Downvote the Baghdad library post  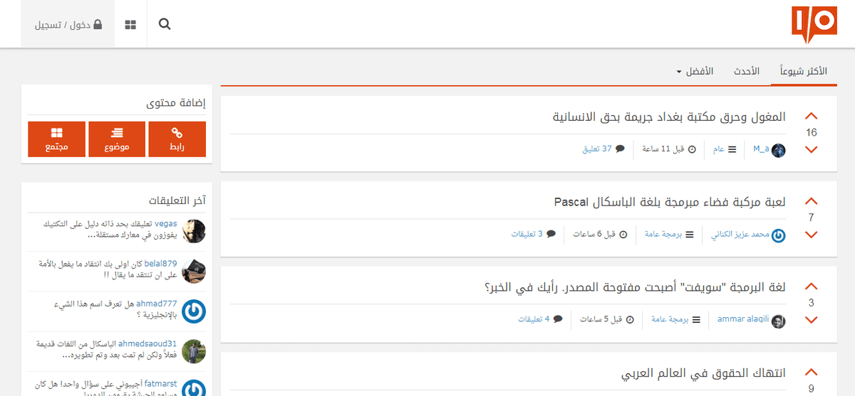click(x=811, y=149)
